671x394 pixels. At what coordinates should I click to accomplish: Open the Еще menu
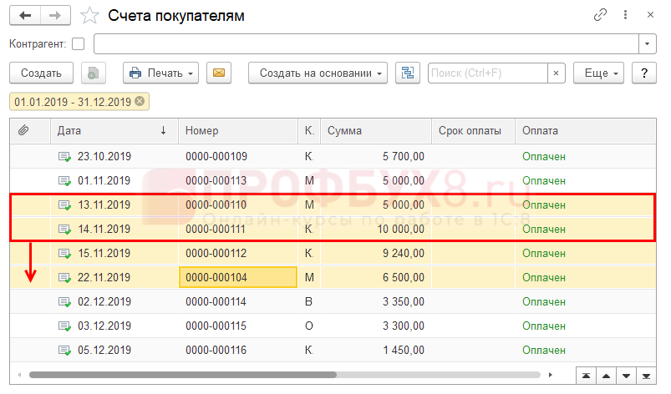point(599,73)
